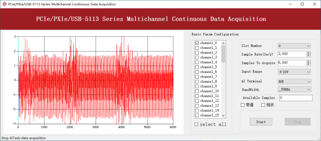The width and height of the screenshot is (321, 141).
Task: Click the 'Input Range' label
Action: point(252,71)
